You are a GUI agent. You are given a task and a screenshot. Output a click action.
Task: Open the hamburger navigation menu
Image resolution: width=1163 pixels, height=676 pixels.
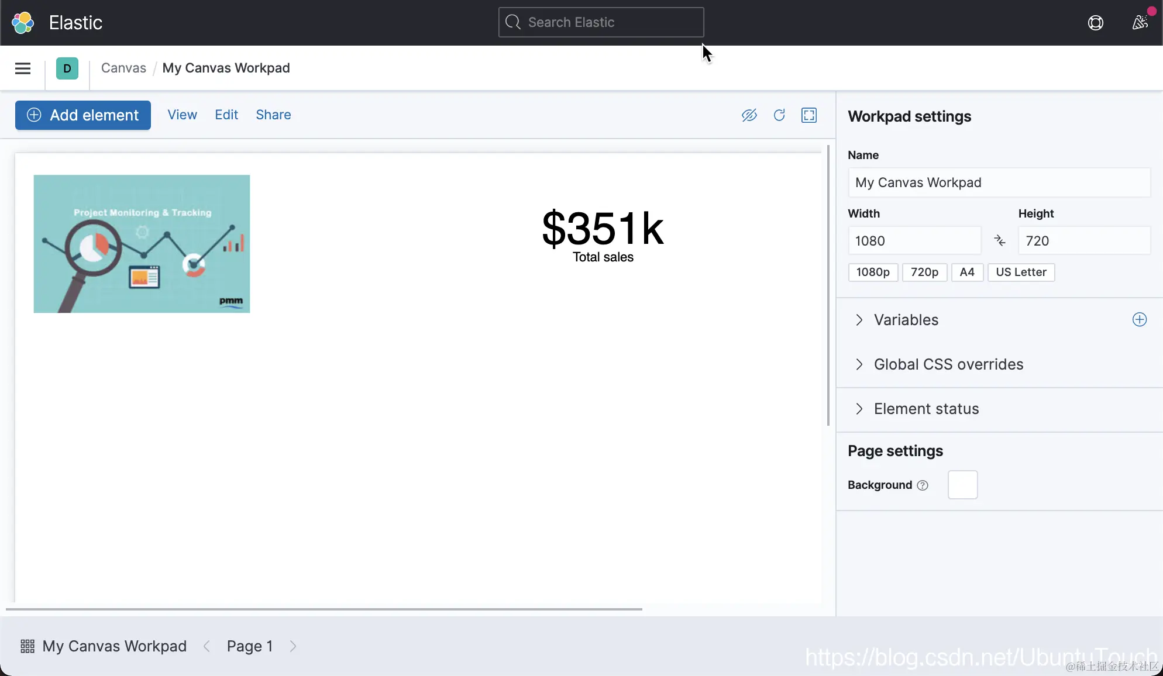[23, 68]
